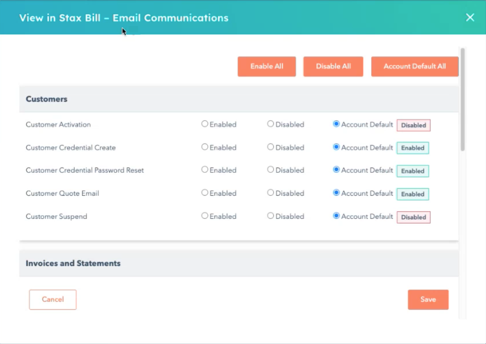Click the Customers section header
Viewport: 486px width, 344px height.
tap(238, 99)
